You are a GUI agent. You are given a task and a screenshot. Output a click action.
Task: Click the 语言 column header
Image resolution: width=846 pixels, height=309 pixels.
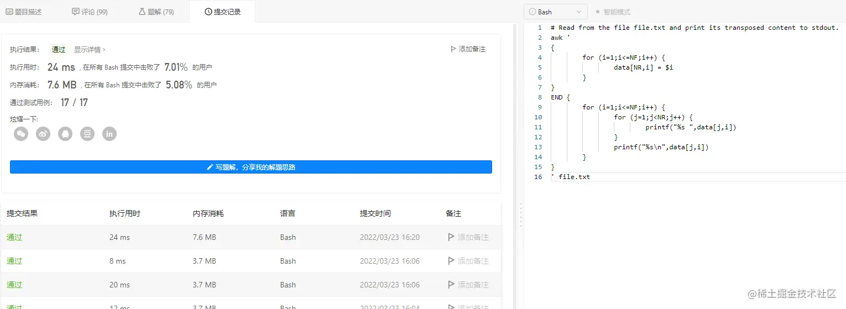pos(288,213)
